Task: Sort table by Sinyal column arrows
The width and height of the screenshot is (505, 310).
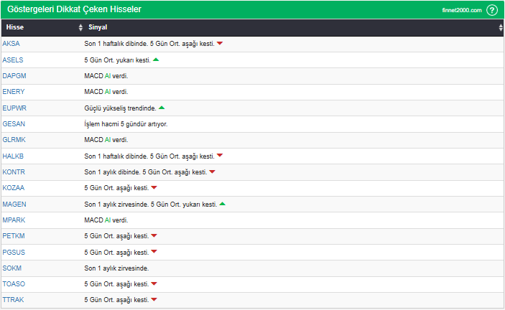Action: [x=500, y=27]
